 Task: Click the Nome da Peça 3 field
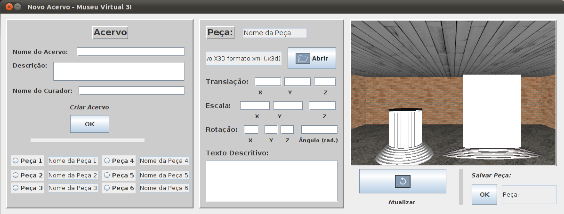tap(73, 187)
